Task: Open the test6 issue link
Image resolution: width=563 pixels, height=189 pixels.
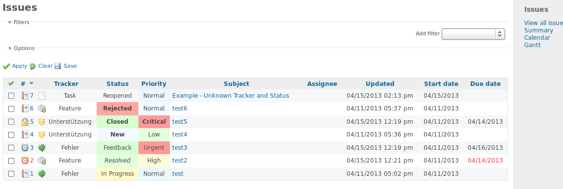Action: (180, 108)
